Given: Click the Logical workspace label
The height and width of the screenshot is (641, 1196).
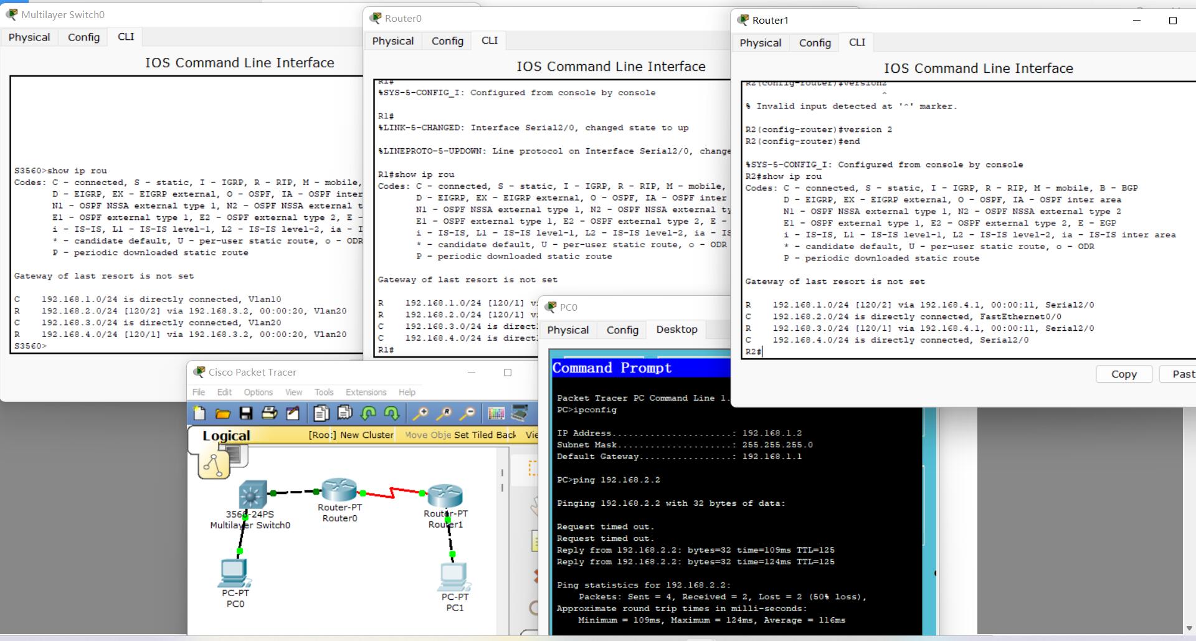Looking at the screenshot, I should coord(226,435).
